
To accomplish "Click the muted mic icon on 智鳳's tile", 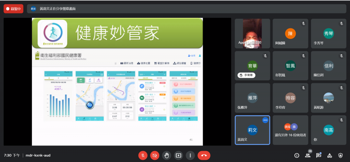I will (x=304, y=56).
